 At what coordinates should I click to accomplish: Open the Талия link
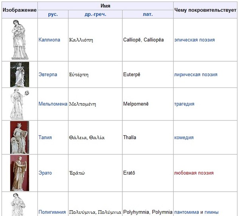click(x=45, y=138)
